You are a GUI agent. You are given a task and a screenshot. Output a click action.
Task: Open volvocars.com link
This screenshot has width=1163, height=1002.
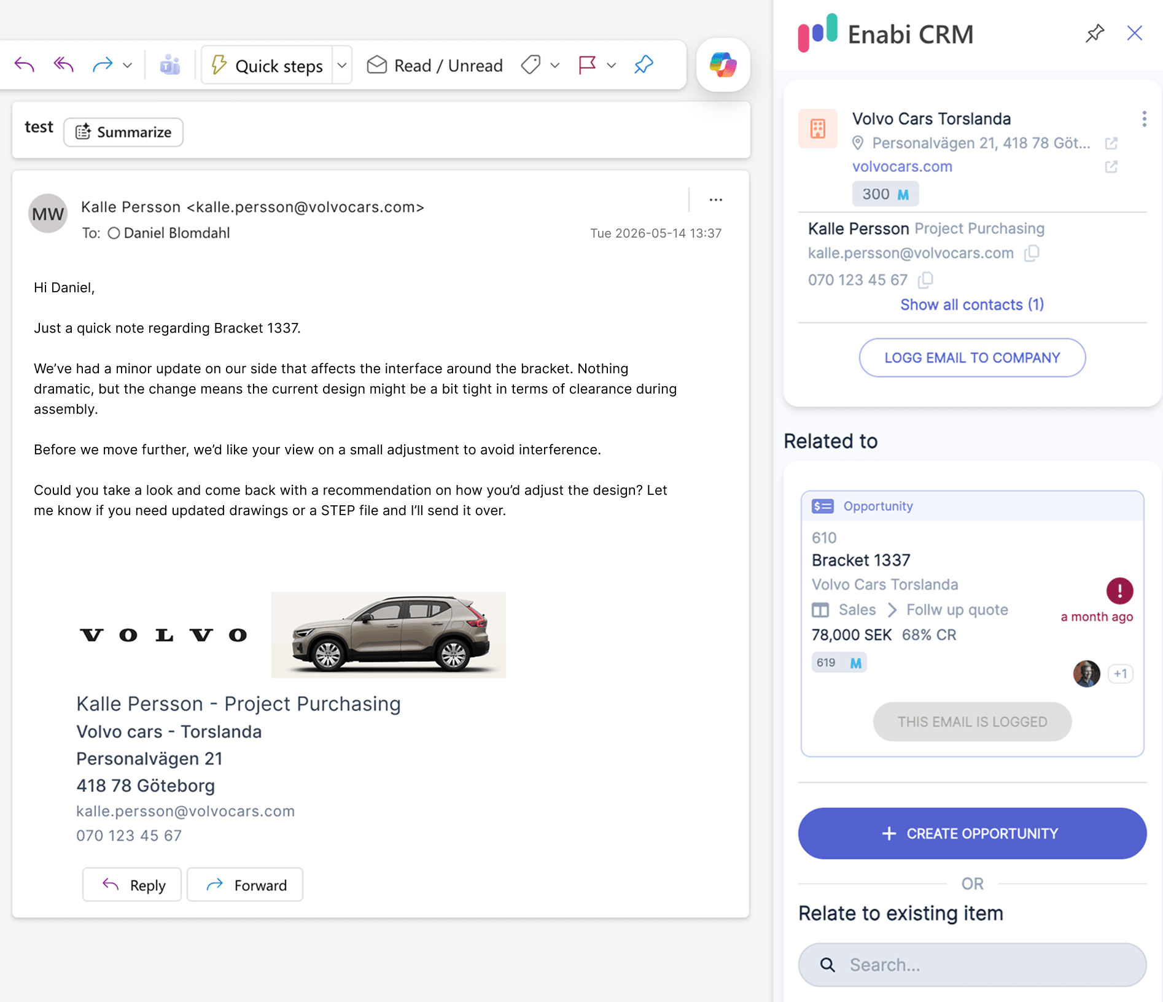[902, 166]
